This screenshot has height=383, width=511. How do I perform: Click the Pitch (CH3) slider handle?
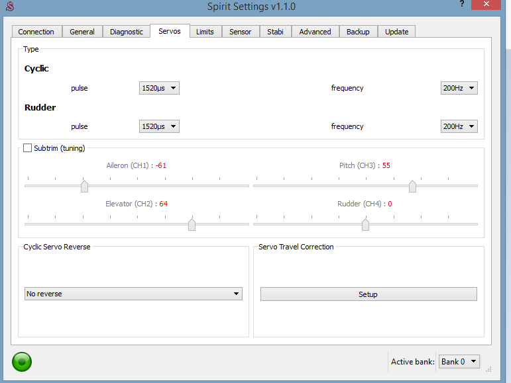coord(412,187)
